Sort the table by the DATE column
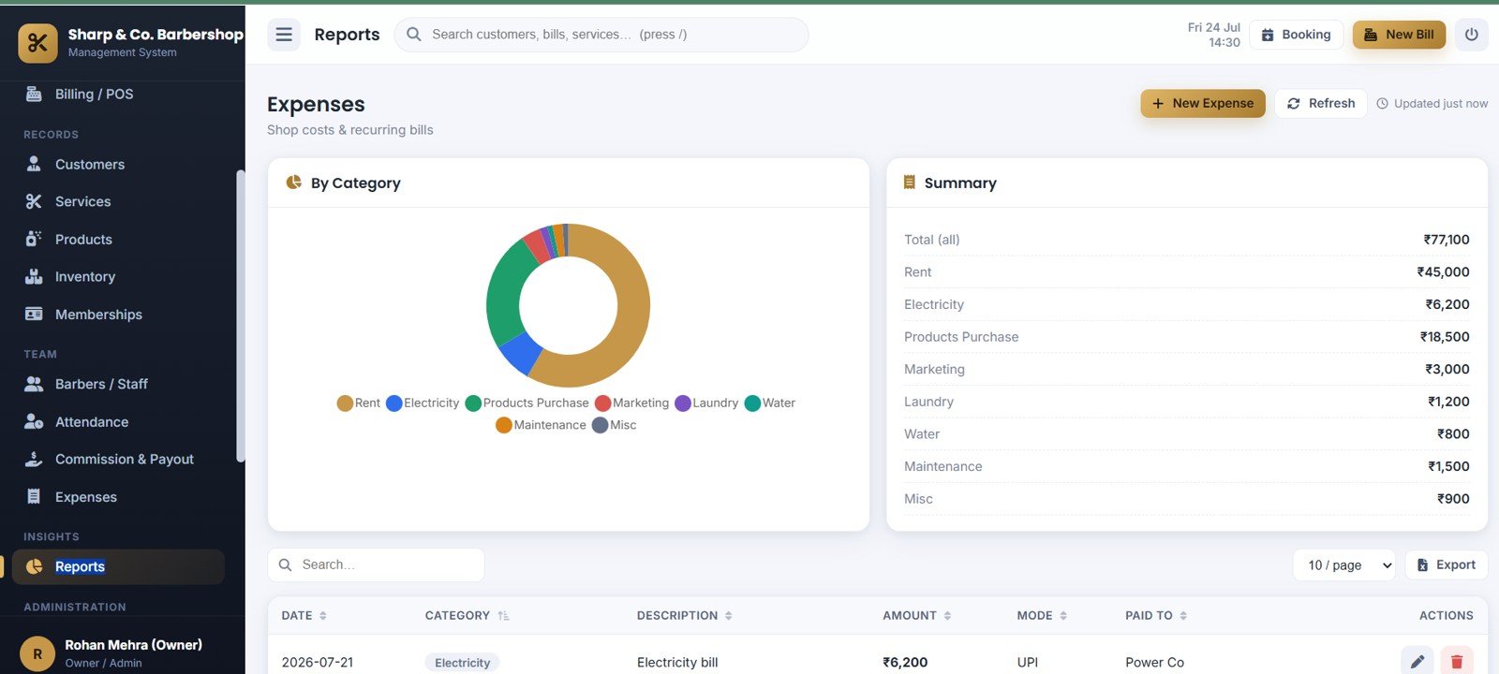 (304, 616)
